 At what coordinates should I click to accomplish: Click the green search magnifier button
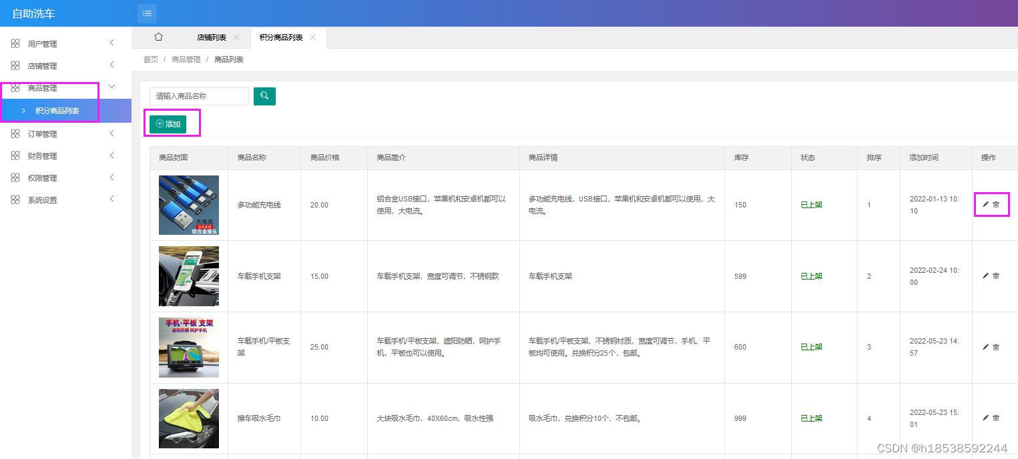264,96
